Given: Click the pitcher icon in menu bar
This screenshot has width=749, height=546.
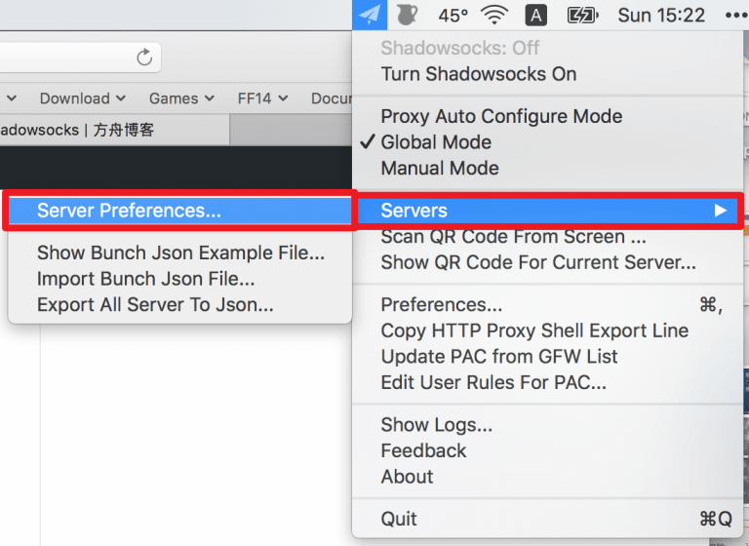Looking at the screenshot, I should pos(407,15).
